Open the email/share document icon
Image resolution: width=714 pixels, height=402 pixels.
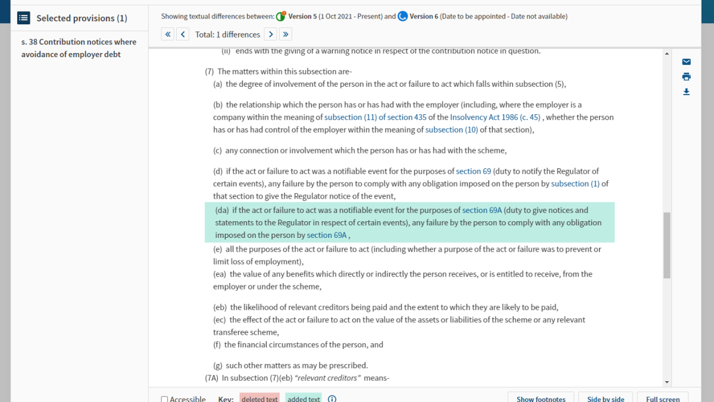686,62
